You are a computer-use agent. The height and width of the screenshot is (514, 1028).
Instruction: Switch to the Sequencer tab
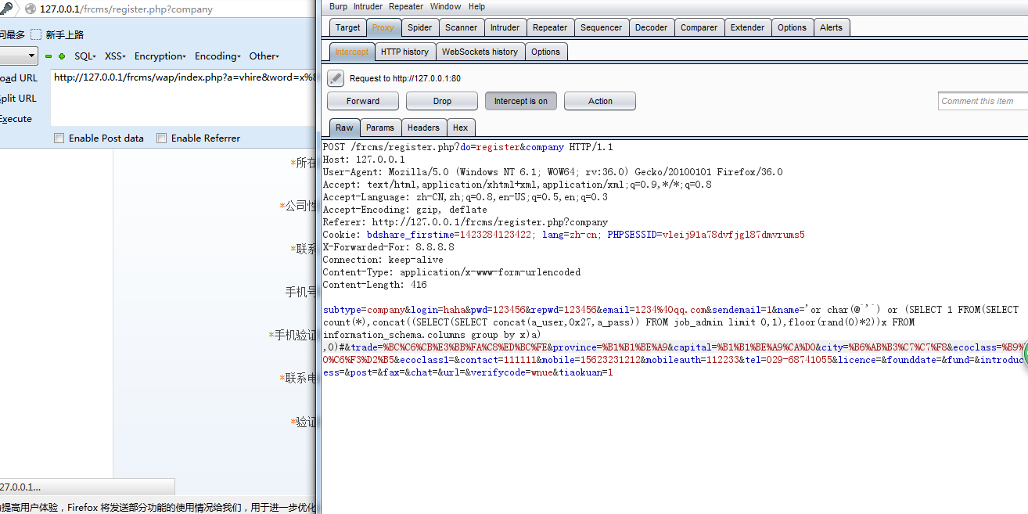602,27
